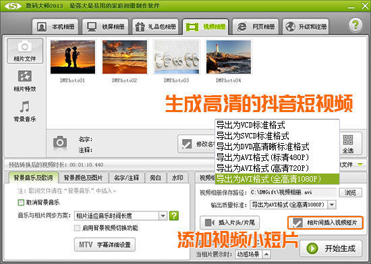
Task: Switch to the 背景颜色及图片 tab
Action: tap(83, 178)
